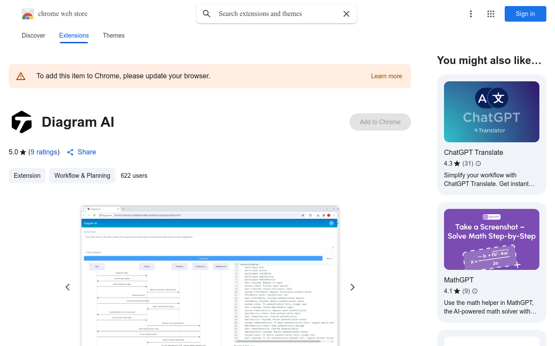Focus the Search extensions and themes field
This screenshot has height=346, width=555.
[x=277, y=14]
